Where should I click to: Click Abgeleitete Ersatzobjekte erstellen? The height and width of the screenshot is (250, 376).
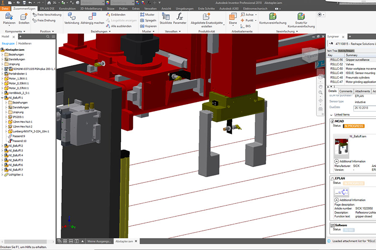pos(207,20)
